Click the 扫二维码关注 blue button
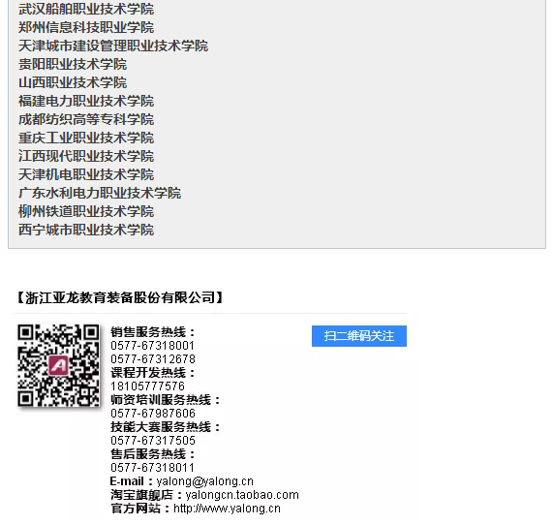The image size is (553, 525). [359, 336]
